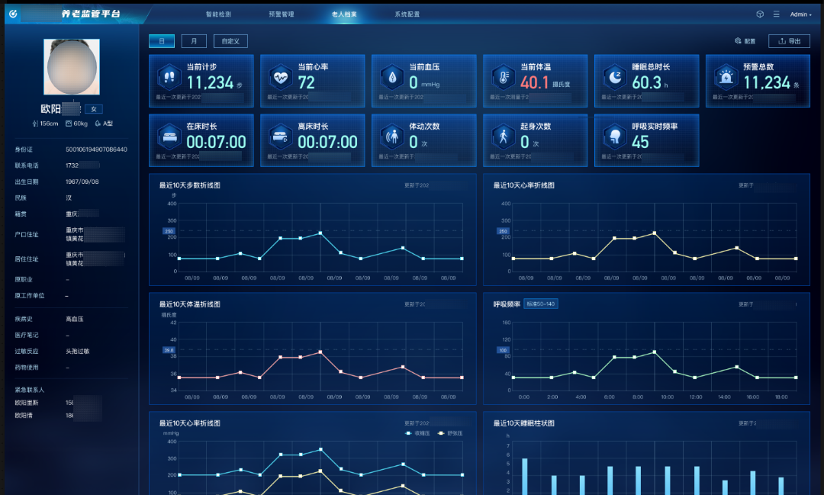Click the 当前体温 thermometer icon
This screenshot has height=495, width=824.
click(x=502, y=76)
